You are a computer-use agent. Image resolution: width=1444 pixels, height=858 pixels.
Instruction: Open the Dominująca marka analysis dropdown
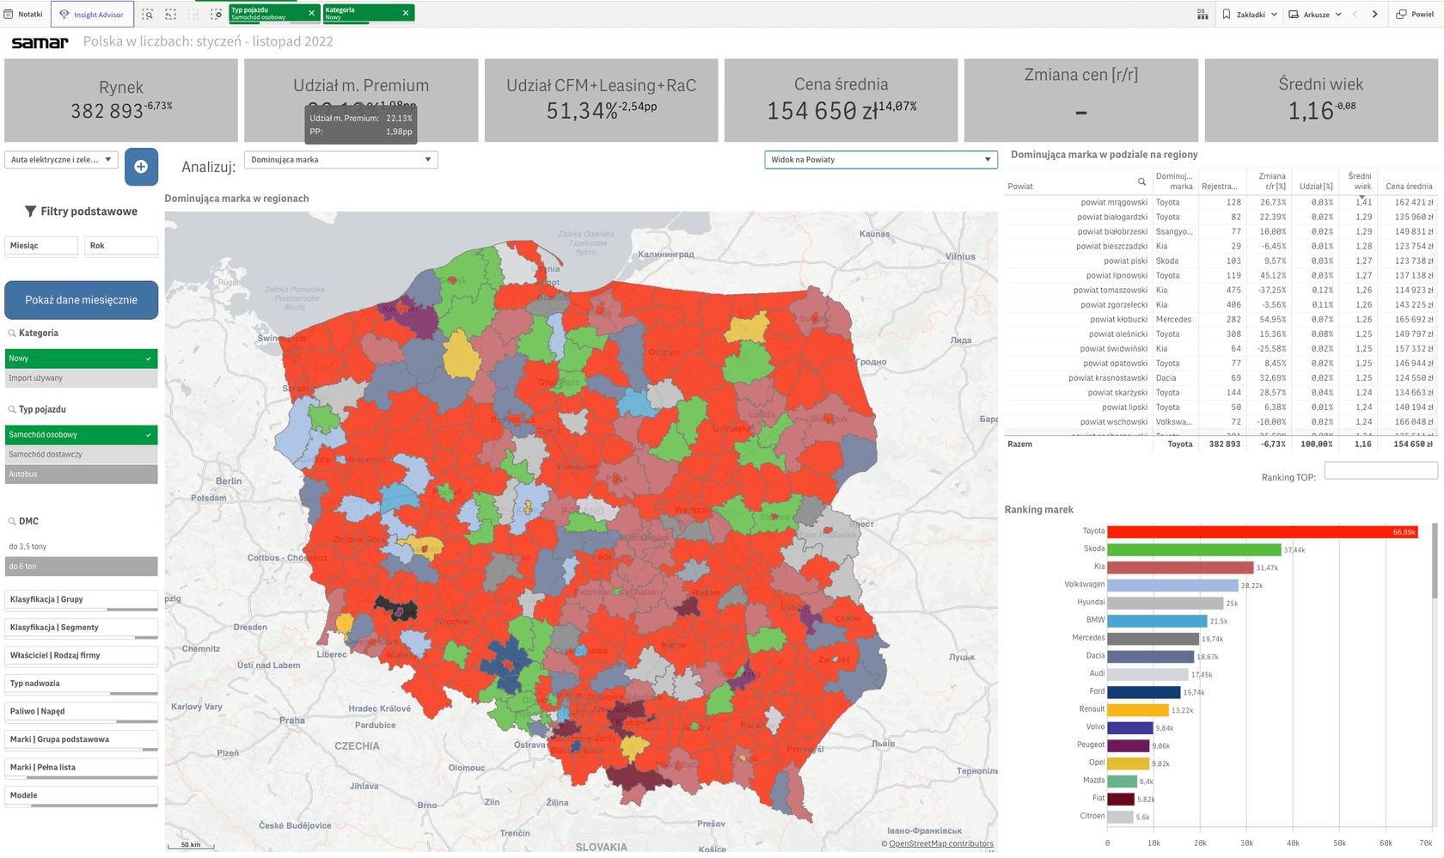pos(341,159)
